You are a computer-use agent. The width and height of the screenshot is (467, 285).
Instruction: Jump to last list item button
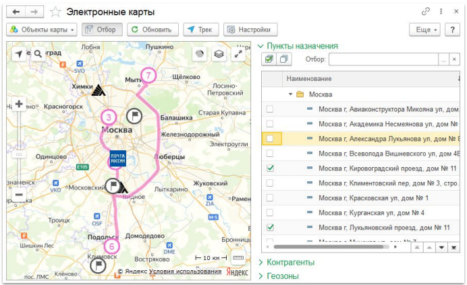point(454,247)
